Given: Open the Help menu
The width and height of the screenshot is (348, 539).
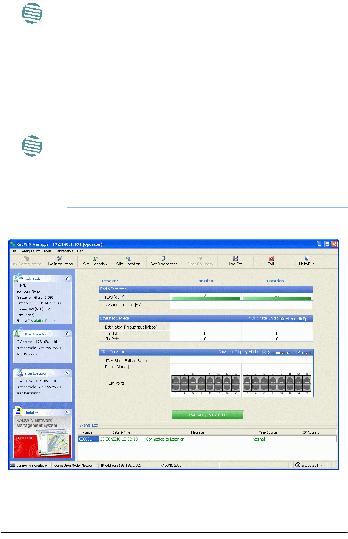Looking at the screenshot, I should click(80, 251).
